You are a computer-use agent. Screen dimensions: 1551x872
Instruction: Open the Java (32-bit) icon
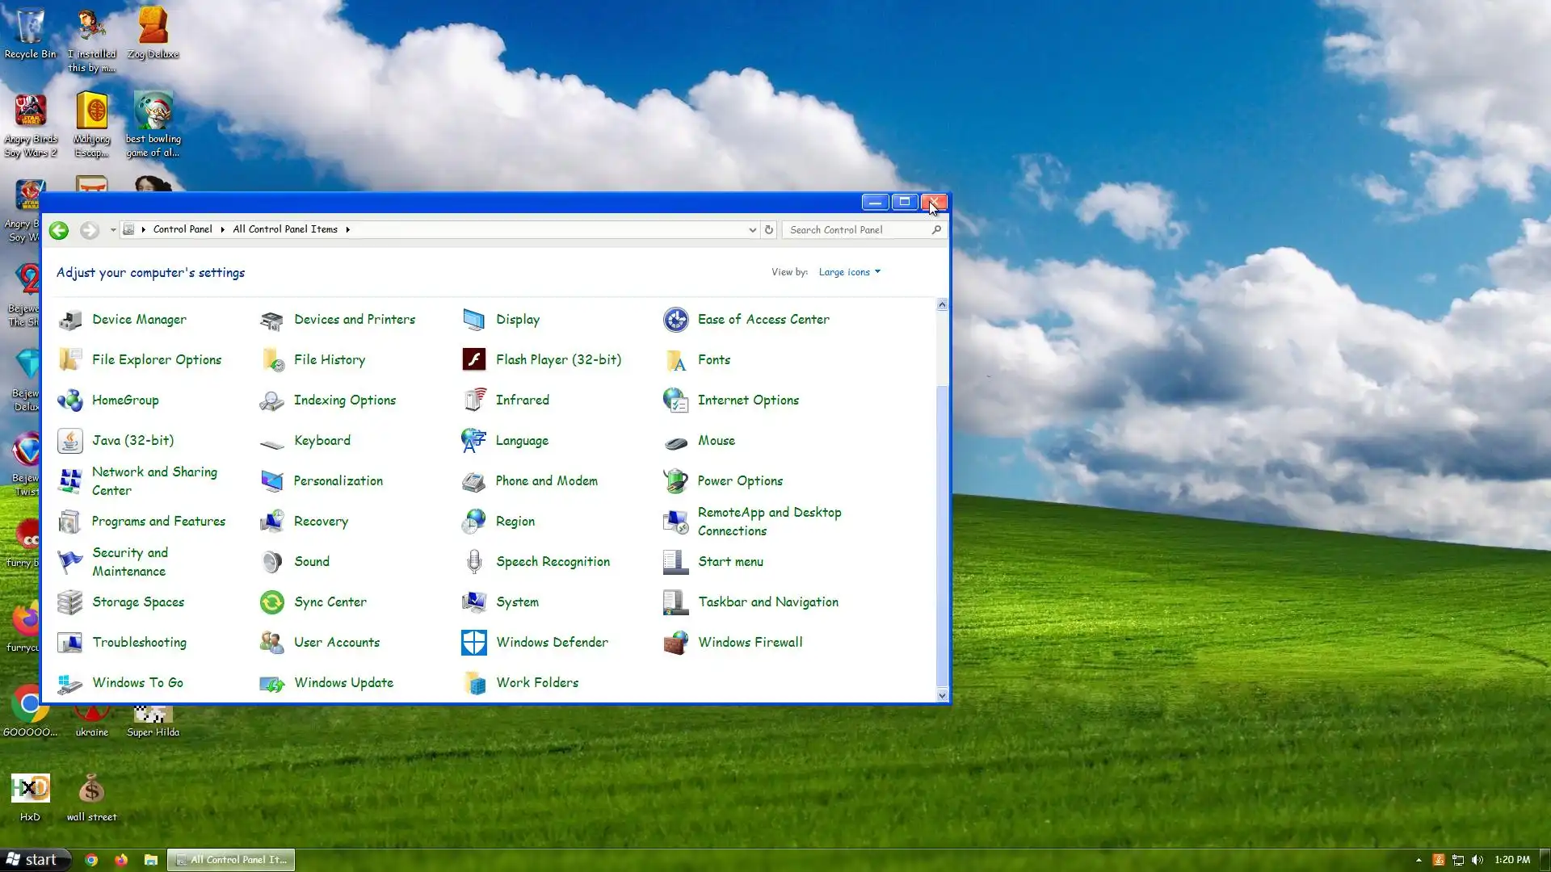[70, 440]
